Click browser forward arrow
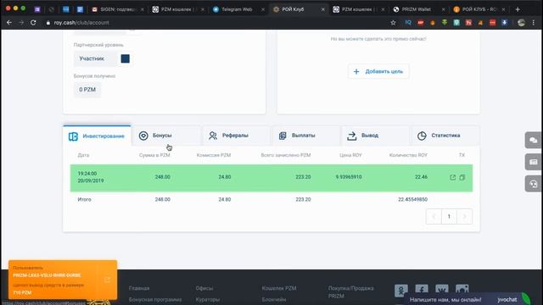The image size is (543, 305). pos(21,23)
